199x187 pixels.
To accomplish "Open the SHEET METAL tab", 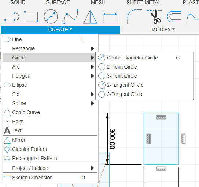I will point(144,2).
